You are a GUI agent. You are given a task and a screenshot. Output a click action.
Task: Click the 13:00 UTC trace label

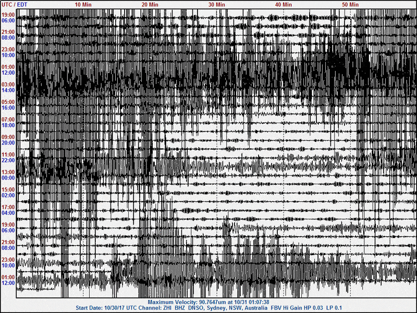click(9, 172)
